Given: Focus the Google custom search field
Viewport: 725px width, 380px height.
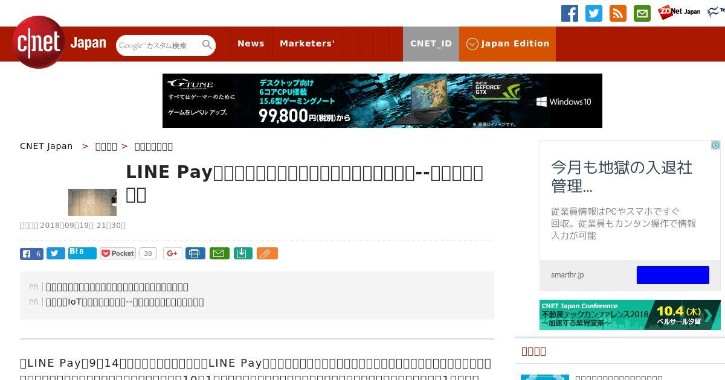Looking at the screenshot, I should click(159, 45).
